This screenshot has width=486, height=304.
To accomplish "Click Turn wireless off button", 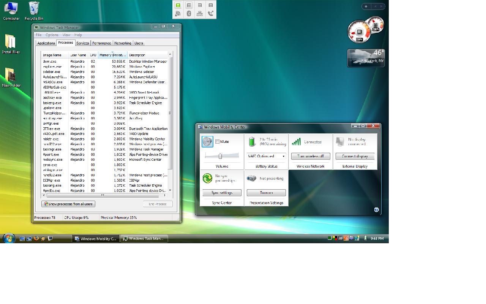I will coord(311,156).
